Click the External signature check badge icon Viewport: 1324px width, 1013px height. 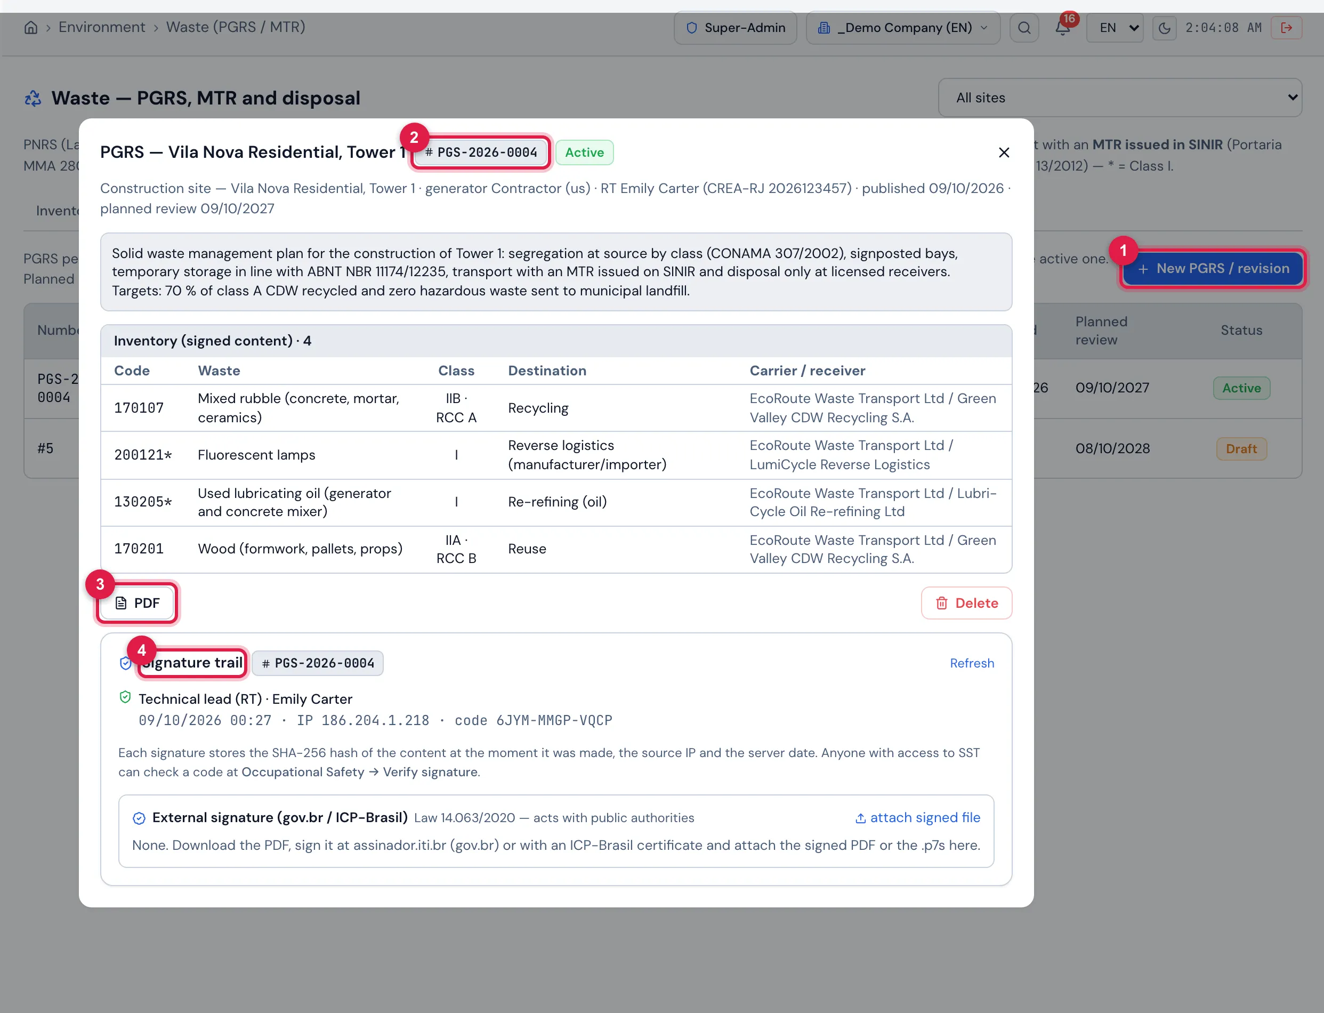(x=139, y=818)
